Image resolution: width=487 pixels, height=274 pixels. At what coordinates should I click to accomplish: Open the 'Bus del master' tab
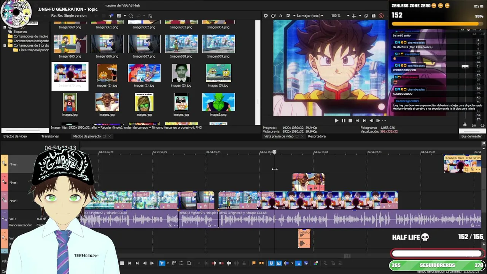[x=471, y=136]
